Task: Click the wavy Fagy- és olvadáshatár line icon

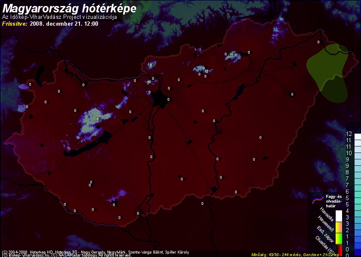Action: tap(317, 198)
